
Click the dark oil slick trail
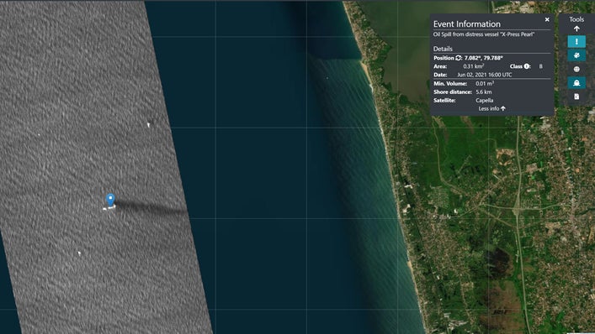click(x=150, y=207)
